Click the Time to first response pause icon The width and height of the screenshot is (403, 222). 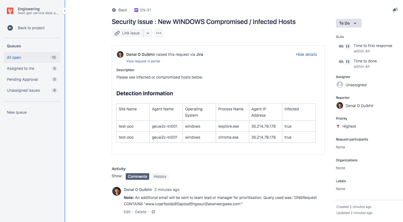coord(348,46)
